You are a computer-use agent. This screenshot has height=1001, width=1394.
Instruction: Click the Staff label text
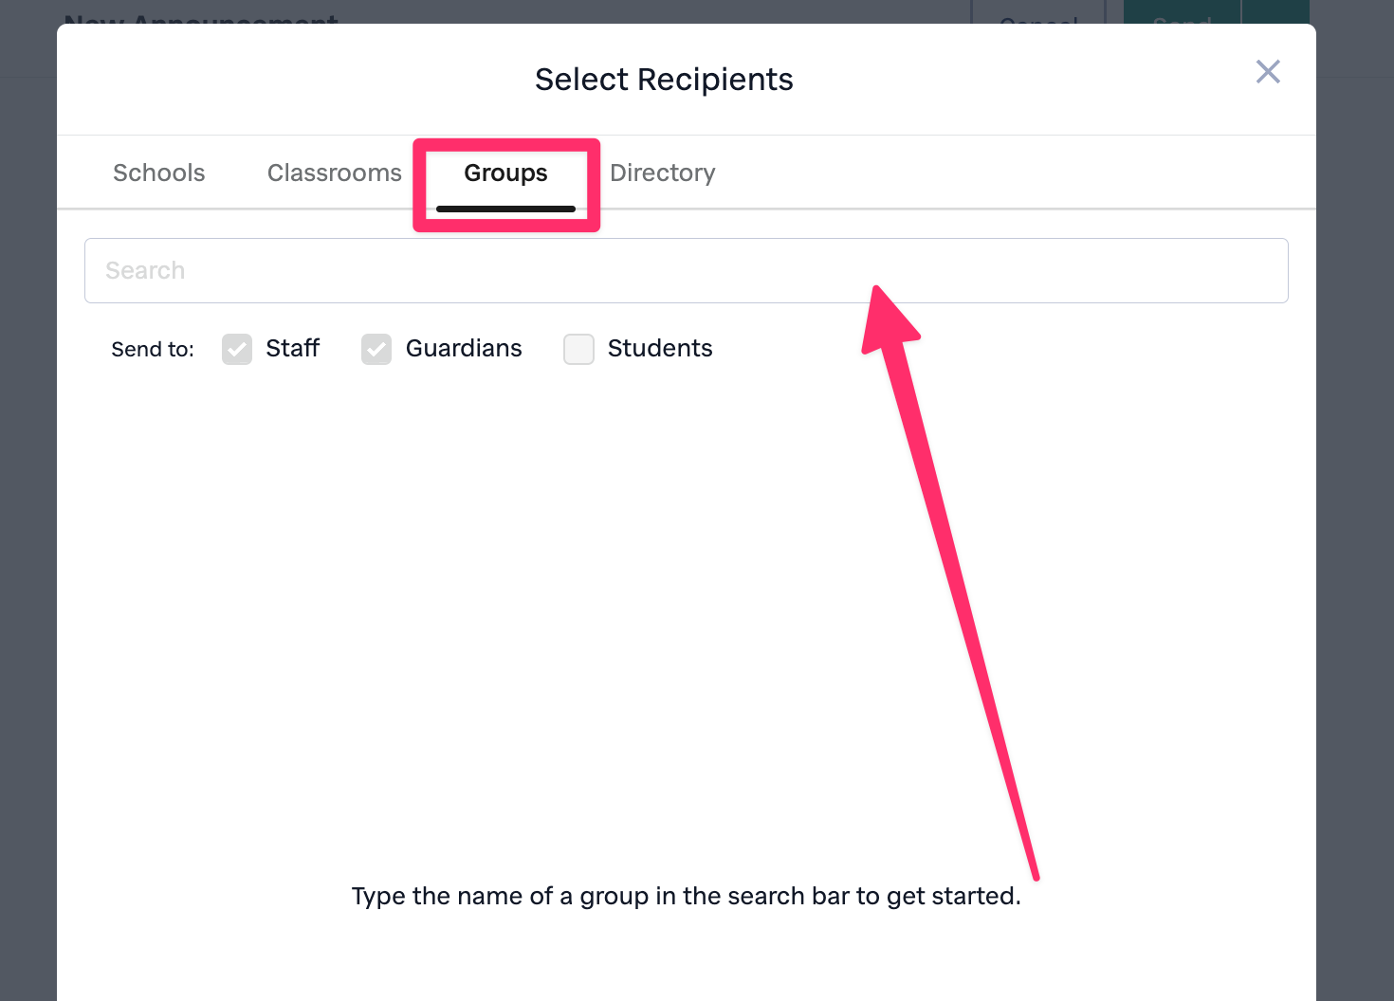pos(292,349)
